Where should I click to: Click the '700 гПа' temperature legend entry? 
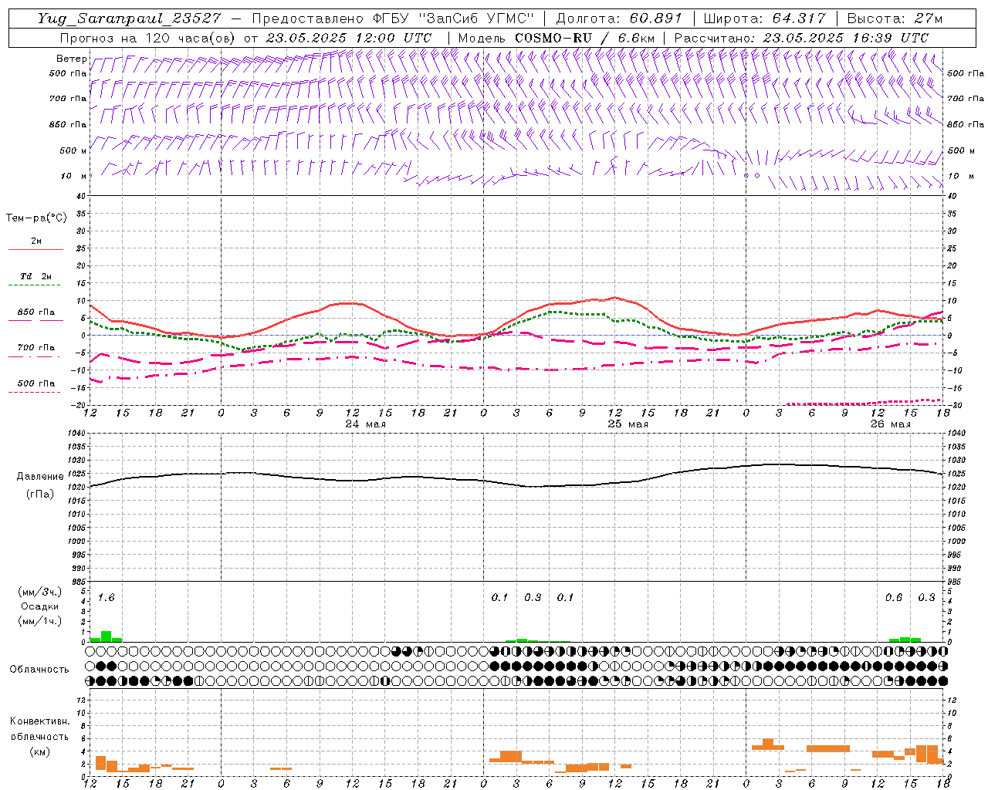coord(36,347)
